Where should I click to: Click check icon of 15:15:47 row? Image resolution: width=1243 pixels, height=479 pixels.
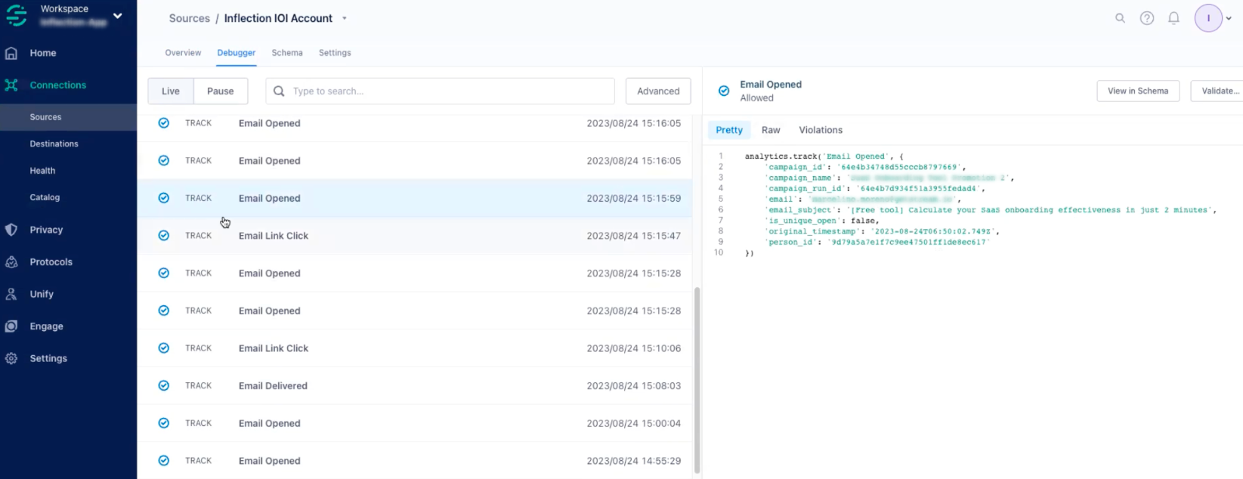[164, 236]
